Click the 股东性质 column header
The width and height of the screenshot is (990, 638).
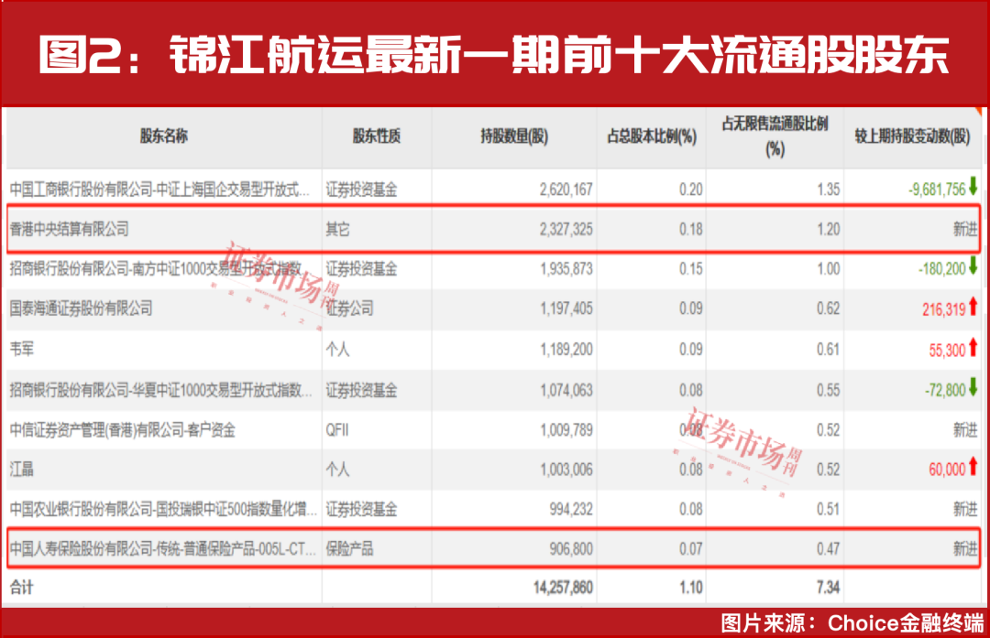coord(377,136)
